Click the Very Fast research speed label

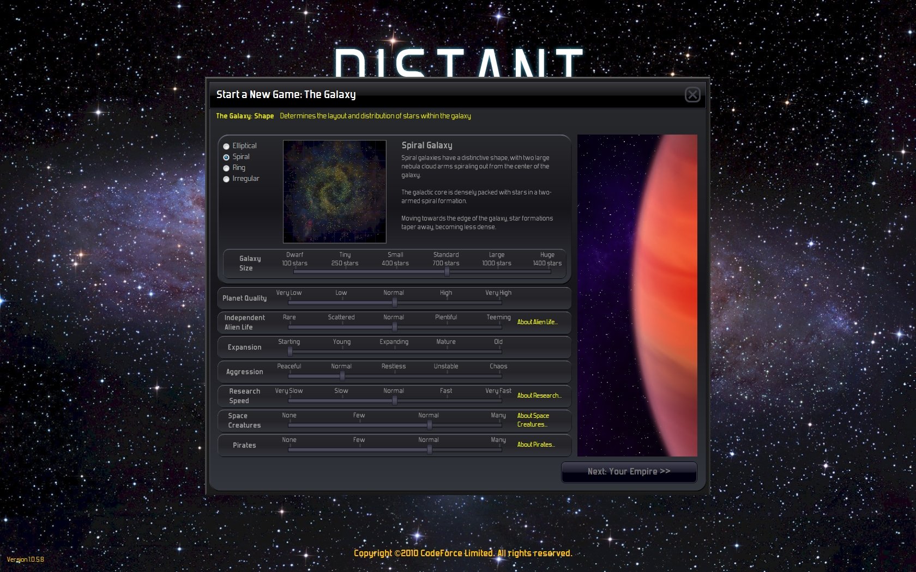[x=498, y=391]
